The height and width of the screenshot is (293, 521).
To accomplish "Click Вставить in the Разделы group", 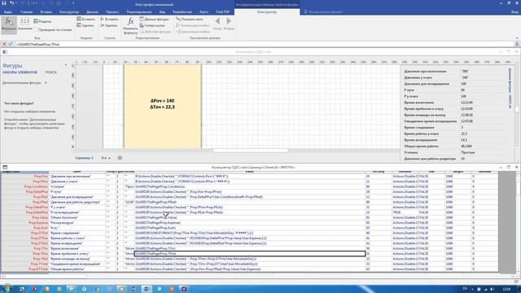I will click(x=85, y=20).
